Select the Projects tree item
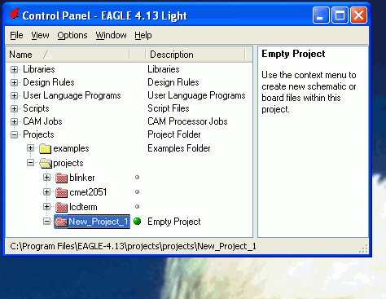 point(38,134)
